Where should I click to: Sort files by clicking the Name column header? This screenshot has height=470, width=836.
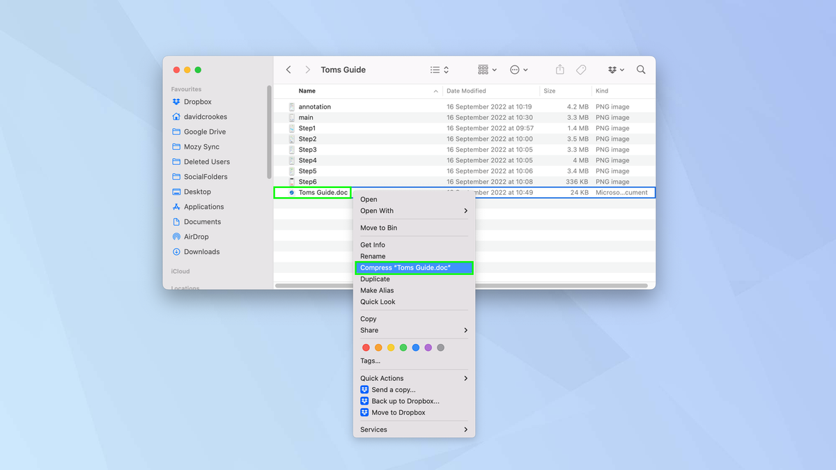pos(307,91)
